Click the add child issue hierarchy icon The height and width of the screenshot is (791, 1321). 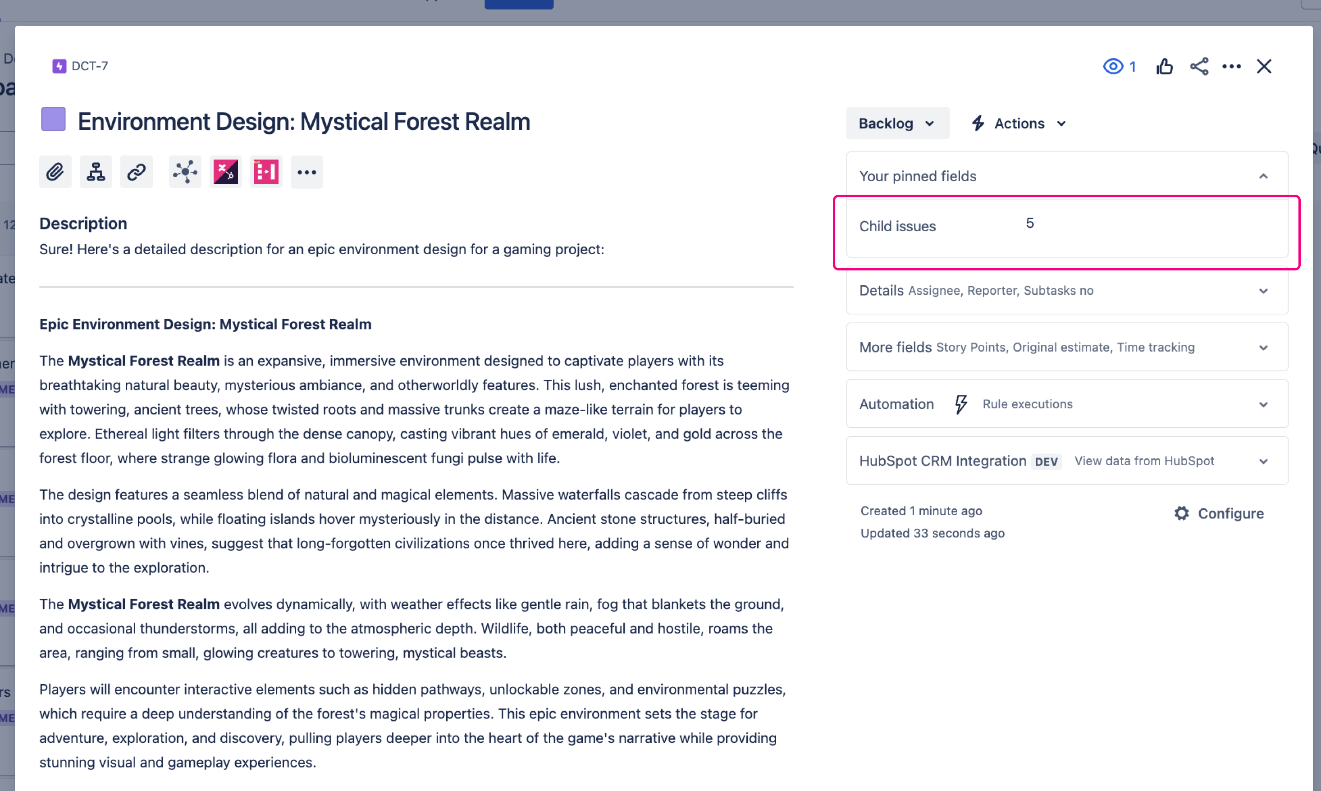tap(96, 172)
